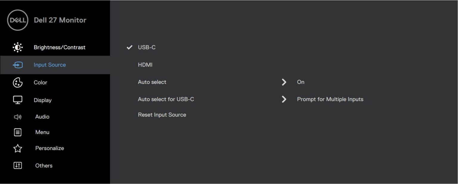Select the Brightness/Contrast sun icon
The height and width of the screenshot is (184, 458).
[18, 47]
